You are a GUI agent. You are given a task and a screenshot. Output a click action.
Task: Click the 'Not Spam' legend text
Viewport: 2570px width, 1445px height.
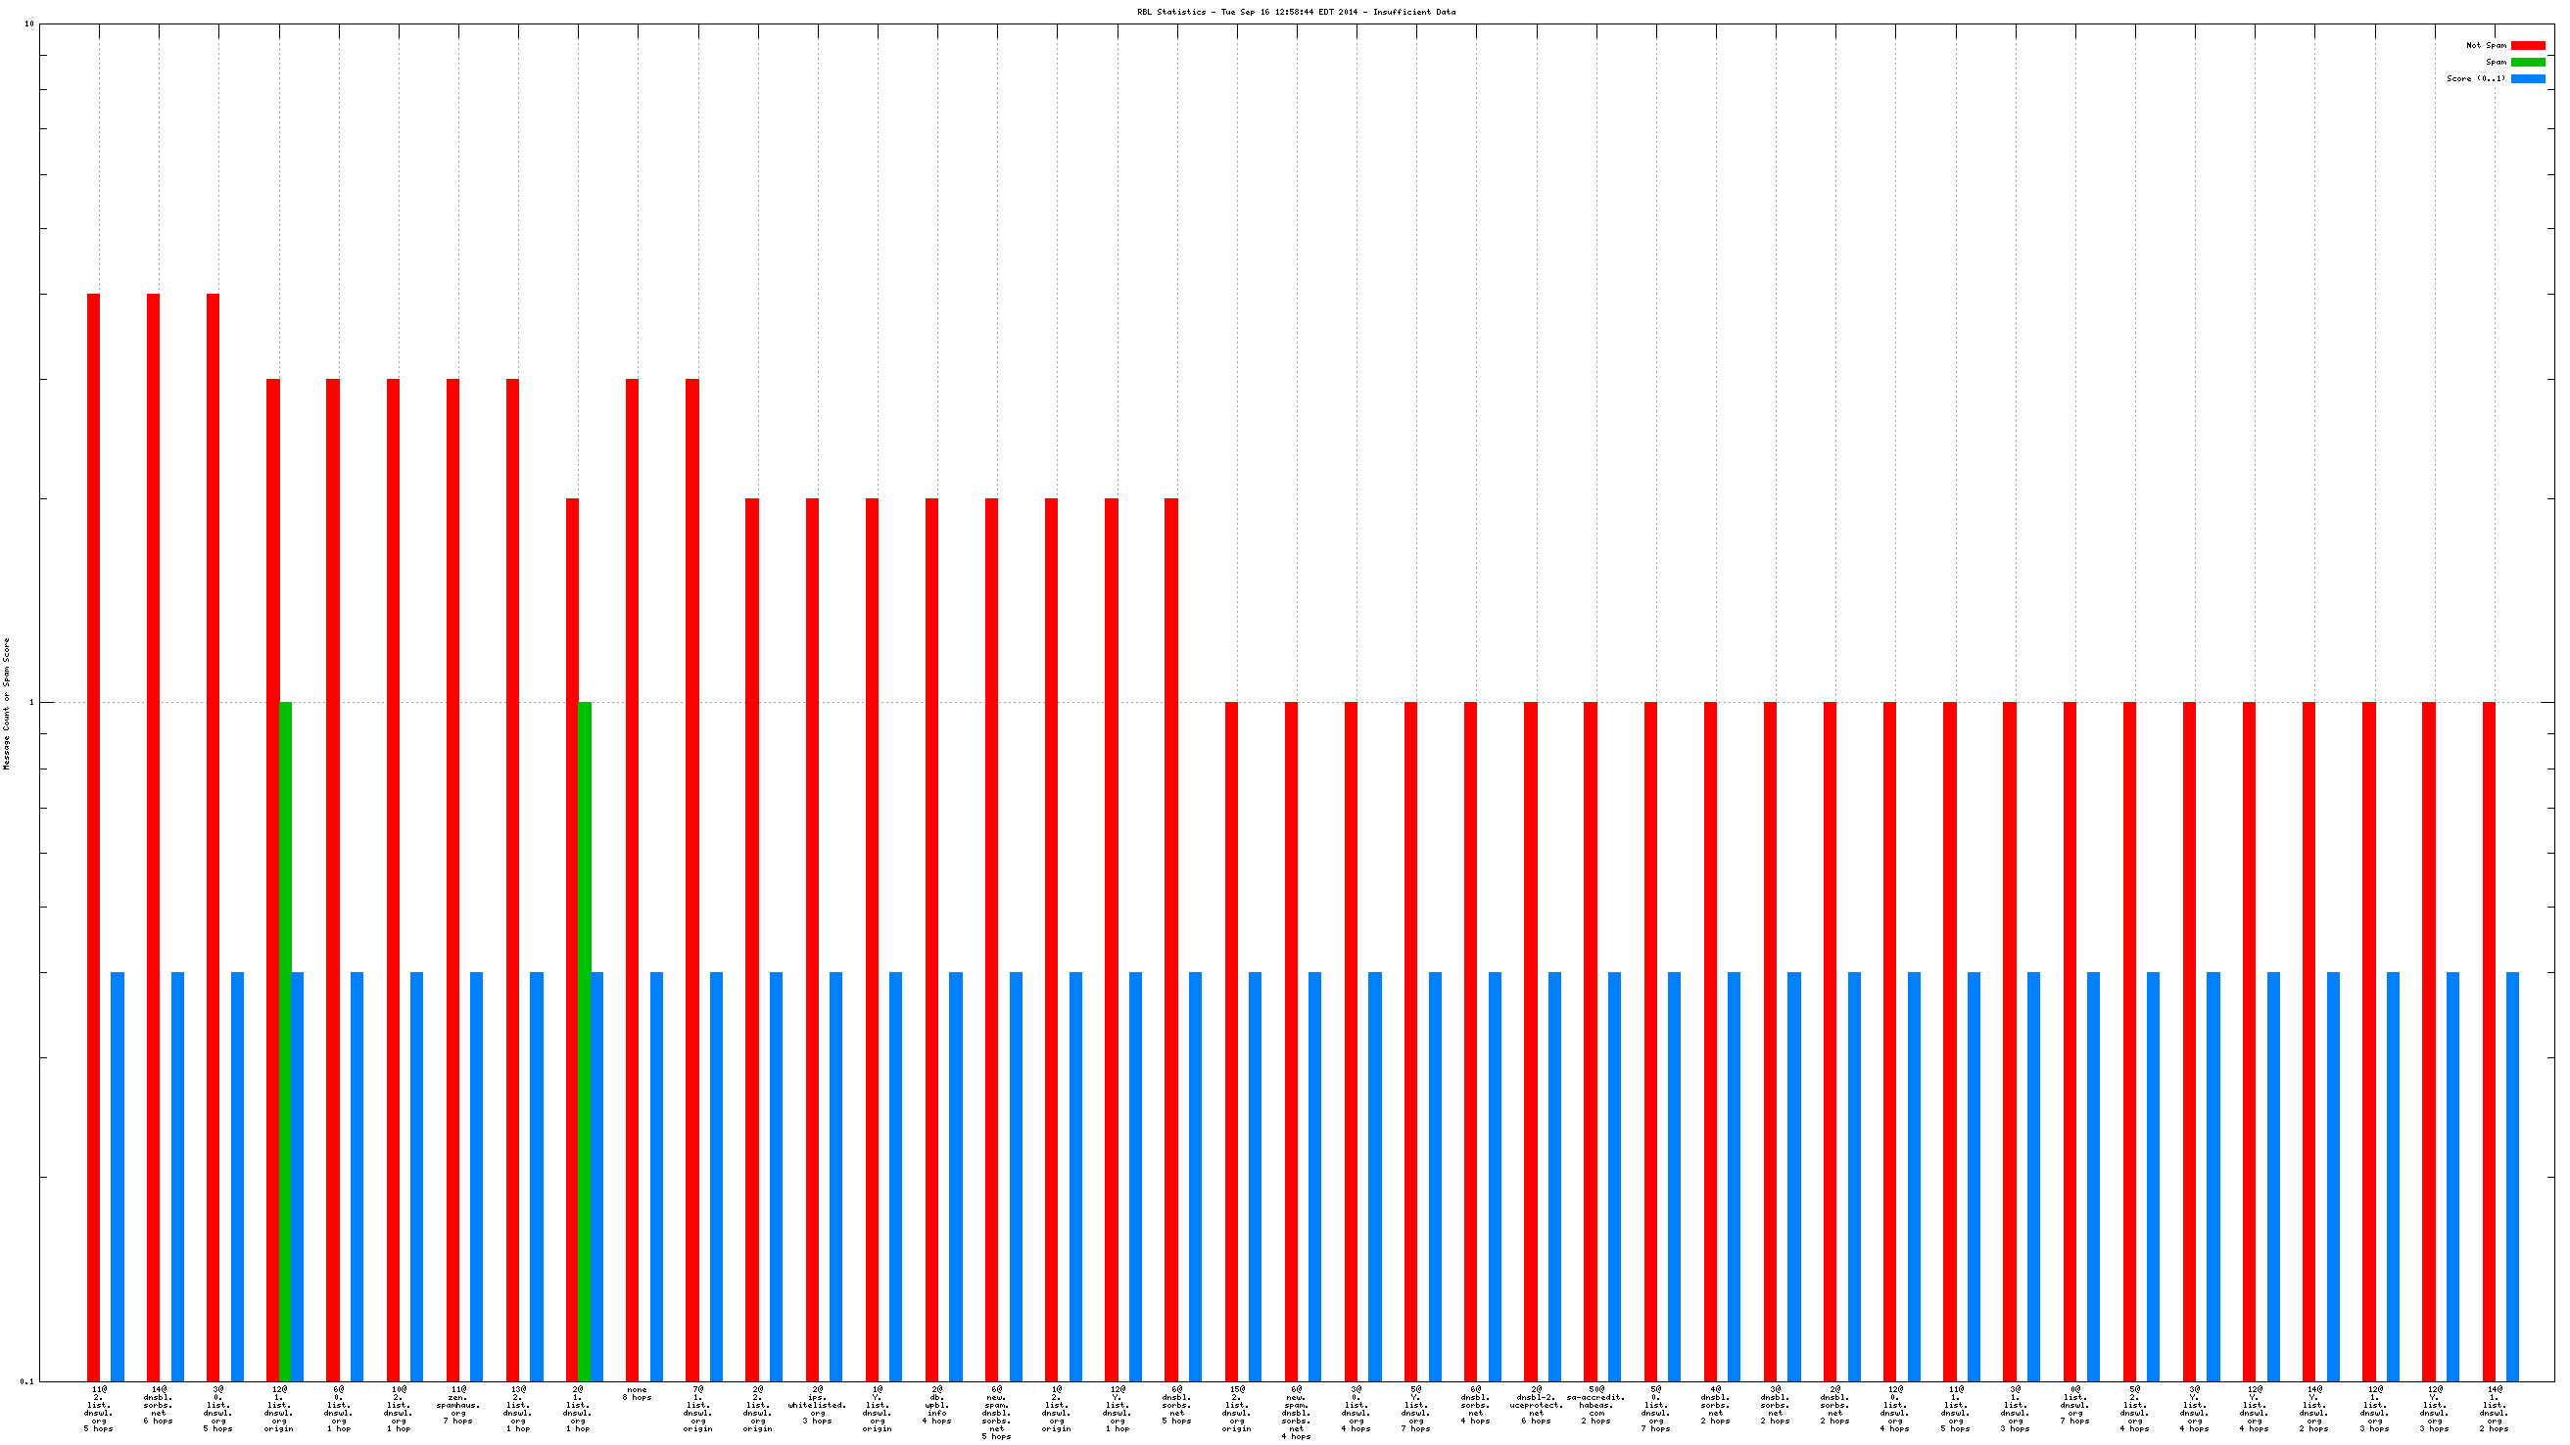pos(2485,45)
